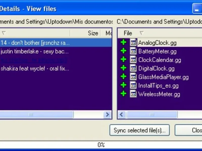Click the green plus next to InstallTips_es.gg
Viewport: 202px width, 151px height.
coord(123,85)
